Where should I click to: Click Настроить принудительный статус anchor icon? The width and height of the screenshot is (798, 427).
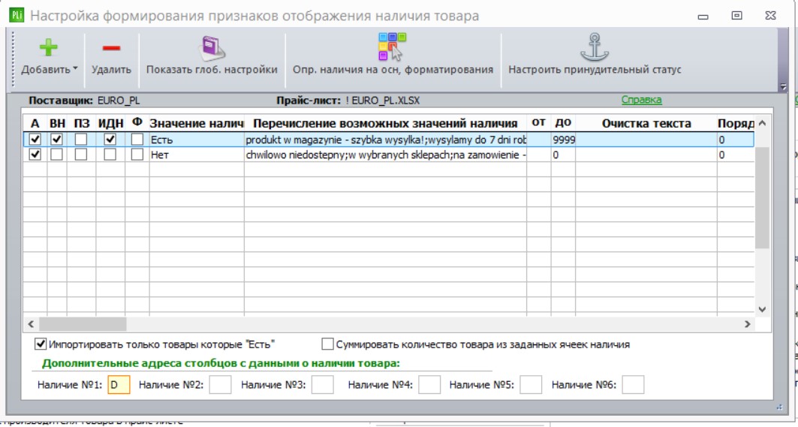(595, 47)
